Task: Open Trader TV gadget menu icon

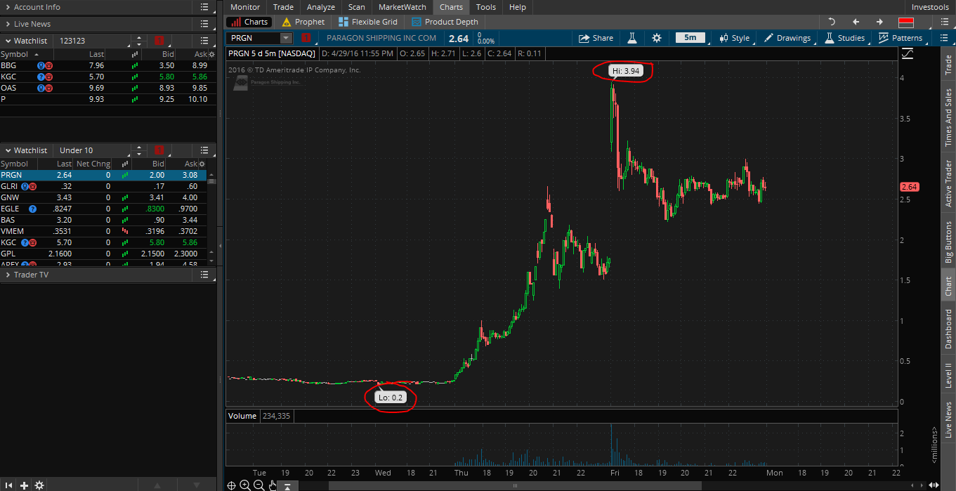Action: pos(204,275)
